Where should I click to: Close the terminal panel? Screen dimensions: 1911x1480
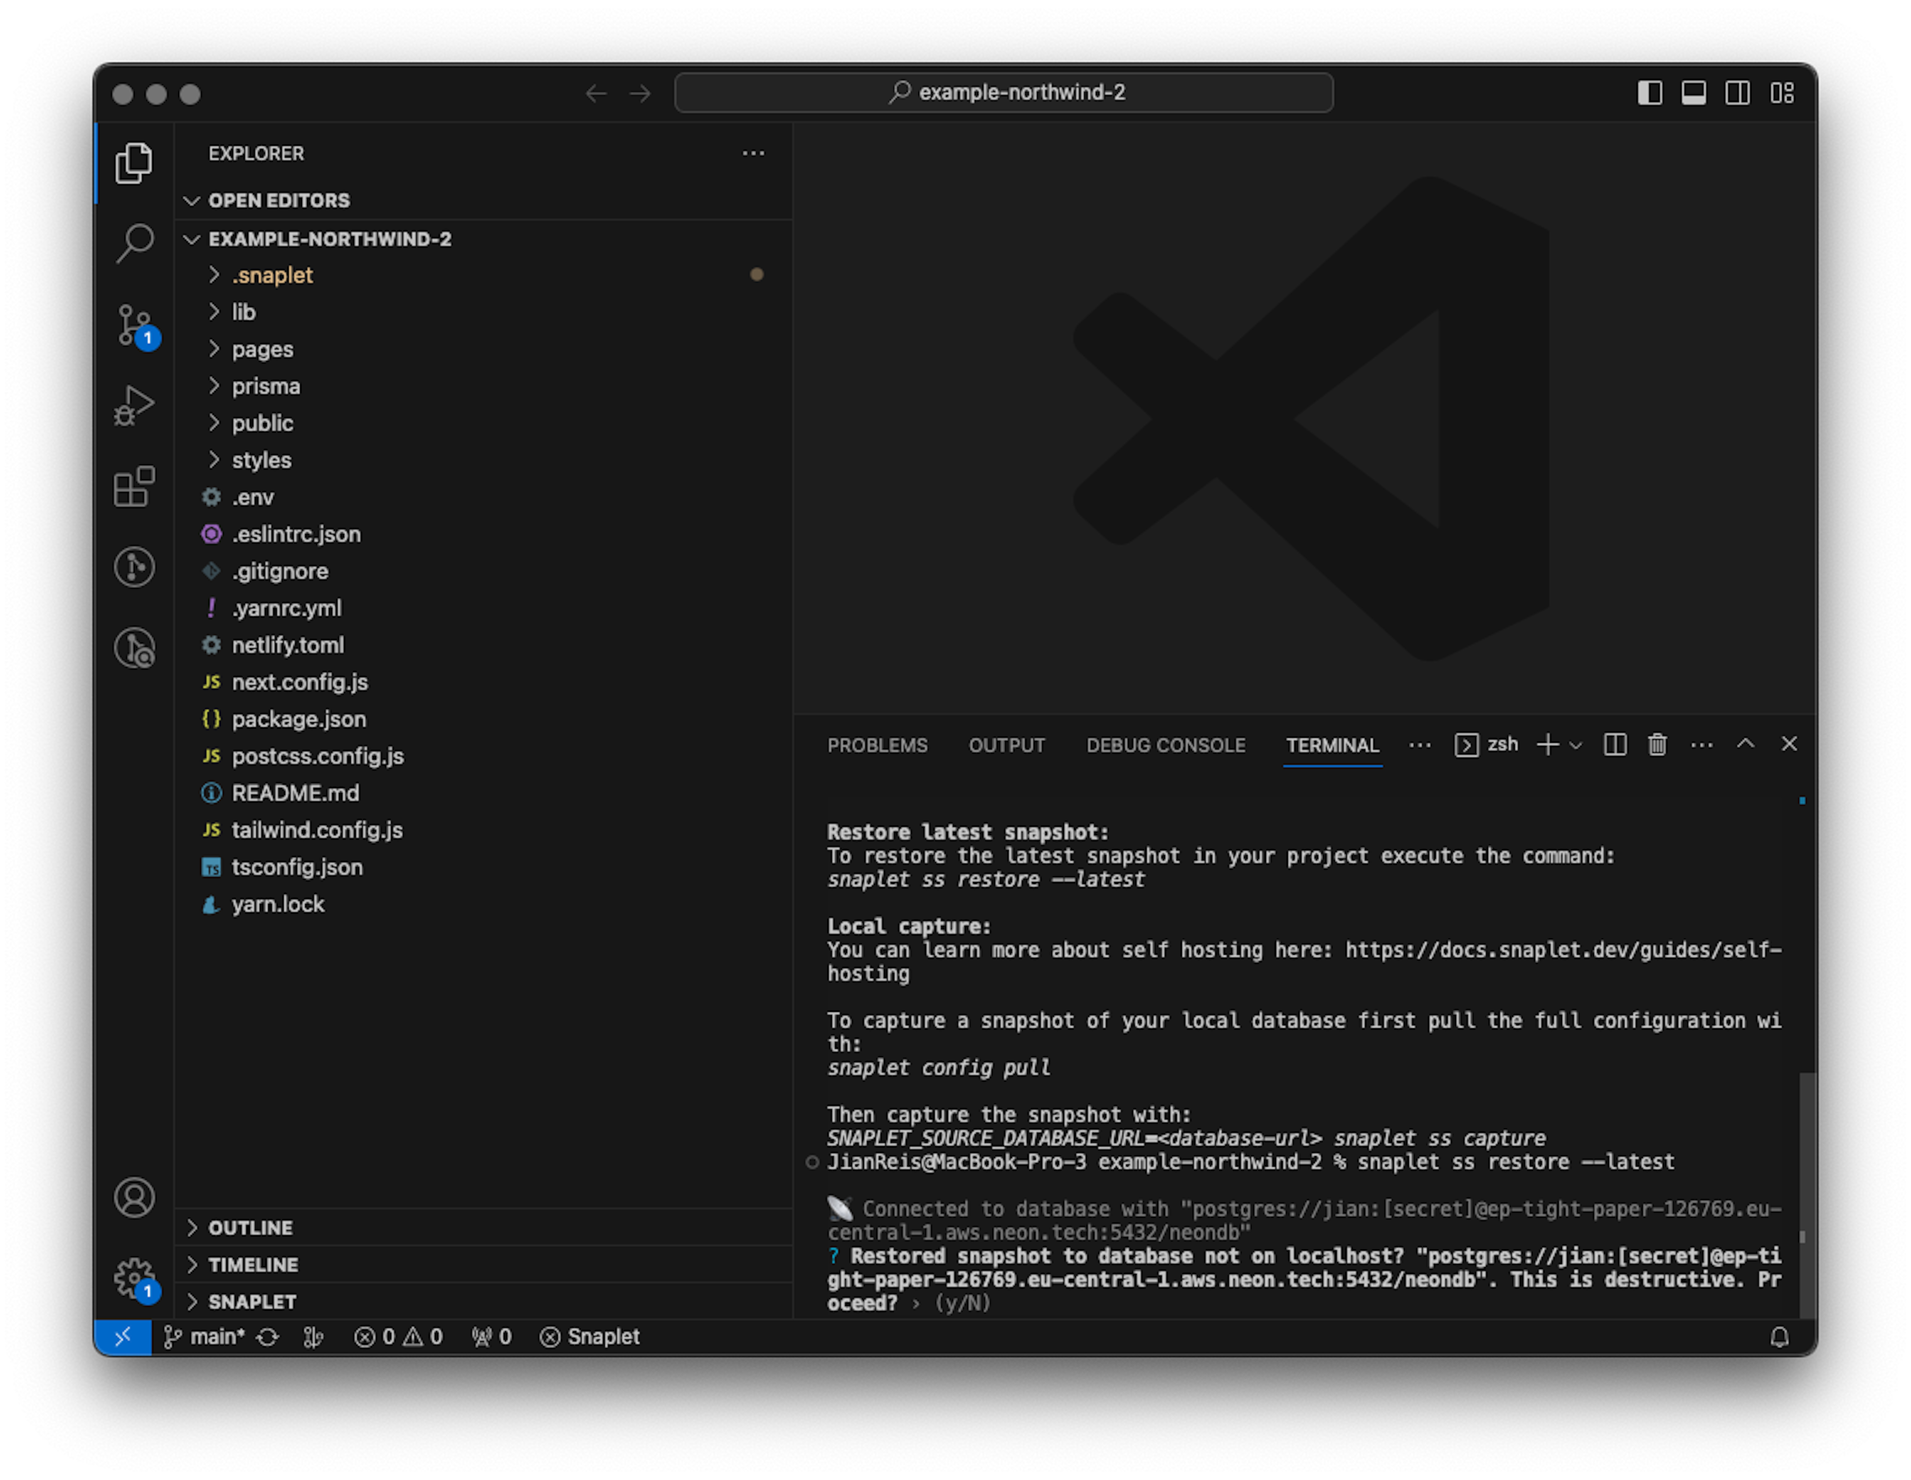(1790, 744)
